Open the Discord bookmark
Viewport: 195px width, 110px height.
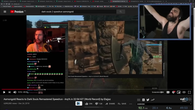107,6
